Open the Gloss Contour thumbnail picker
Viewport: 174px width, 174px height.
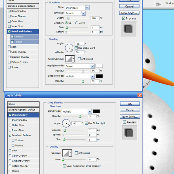(x=69, y=59)
